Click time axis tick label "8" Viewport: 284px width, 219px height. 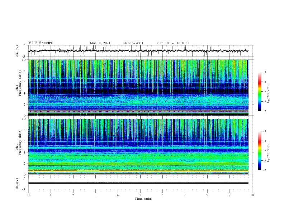(207, 195)
